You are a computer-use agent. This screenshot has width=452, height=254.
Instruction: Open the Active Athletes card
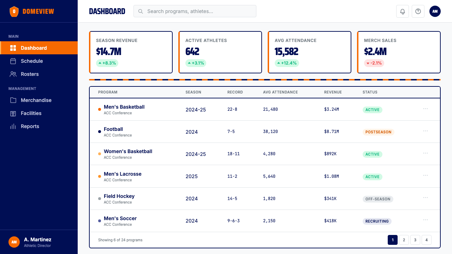[220, 52]
